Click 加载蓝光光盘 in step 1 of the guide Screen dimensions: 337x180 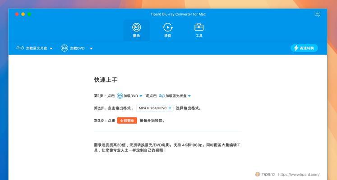[176, 96]
